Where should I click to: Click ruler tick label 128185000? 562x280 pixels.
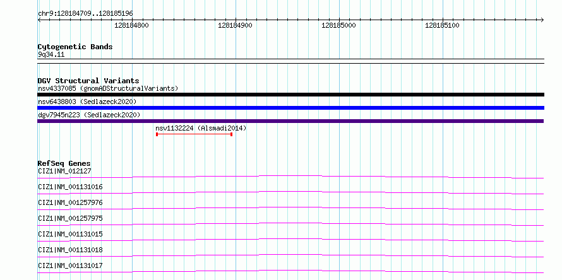(x=338, y=25)
